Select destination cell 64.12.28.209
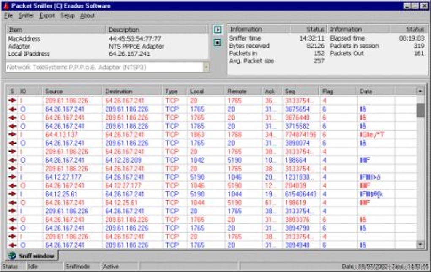The image size is (431, 272). 123,160
